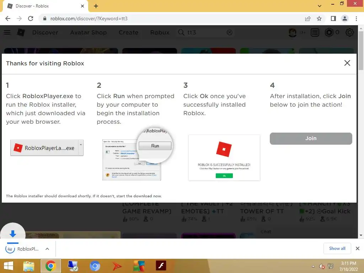Click Show all downloads
Viewport: 364px width, 273px height.
coord(337,248)
